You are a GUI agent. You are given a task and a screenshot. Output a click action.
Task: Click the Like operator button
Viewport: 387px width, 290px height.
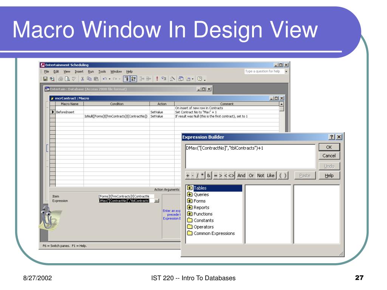[271, 176]
